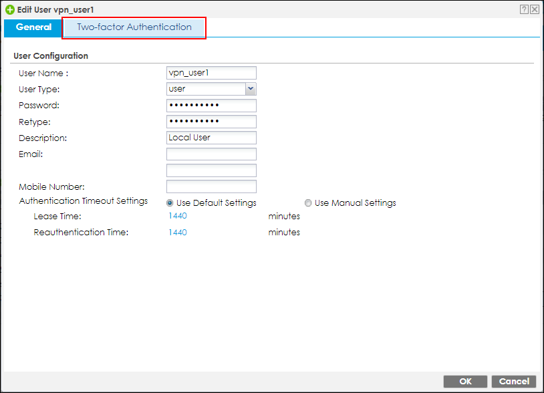This screenshot has width=544, height=393.
Task: Click the Description field with Local User
Action: 211,138
